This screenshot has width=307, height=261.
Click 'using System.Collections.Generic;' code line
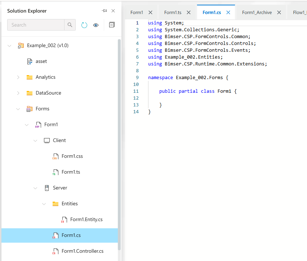point(193,30)
